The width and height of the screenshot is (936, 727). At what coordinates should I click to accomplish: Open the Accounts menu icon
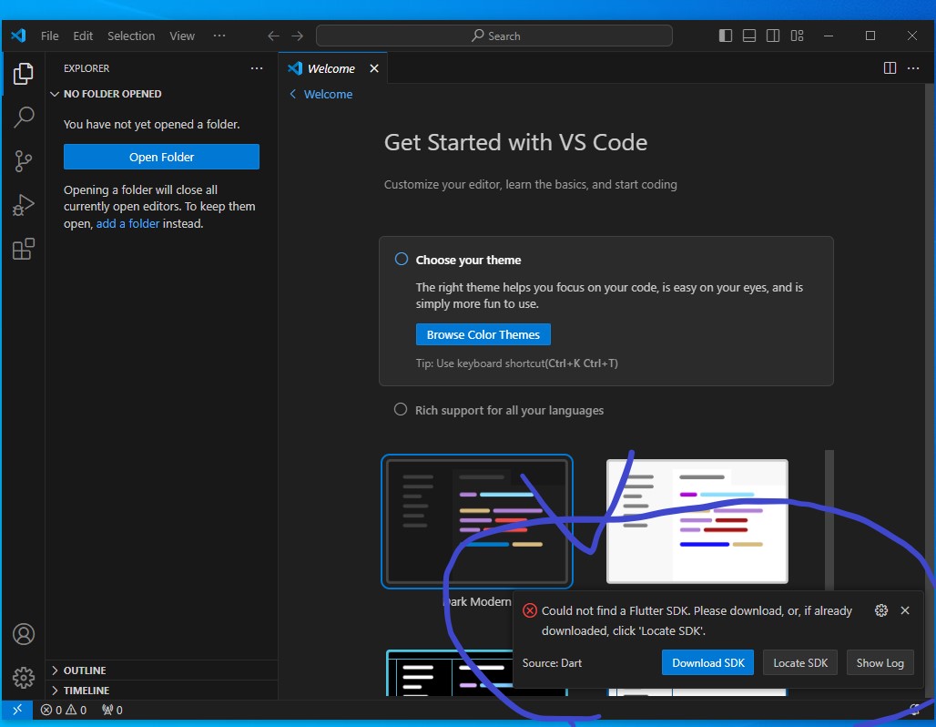point(24,634)
